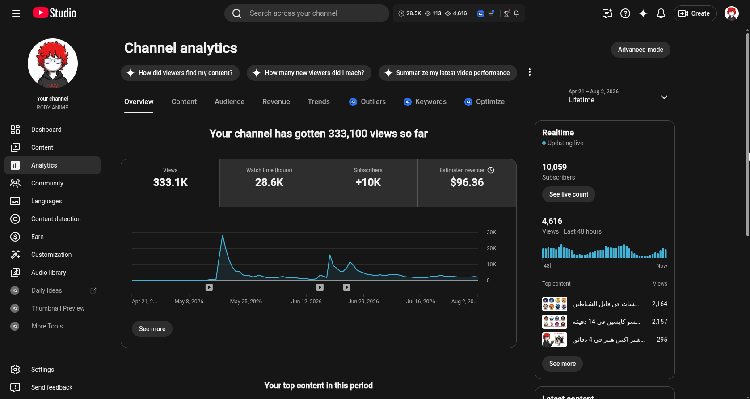Open the hamburger navigation menu
Image resolution: width=750 pixels, height=399 pixels.
(16, 13)
